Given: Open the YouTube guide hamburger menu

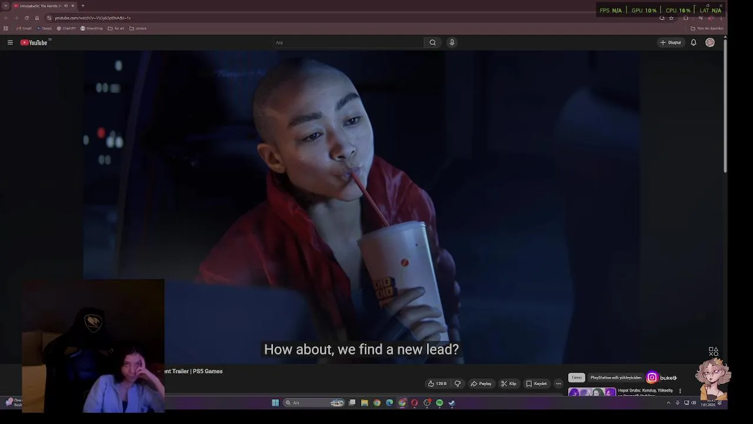Looking at the screenshot, I should pos(10,42).
